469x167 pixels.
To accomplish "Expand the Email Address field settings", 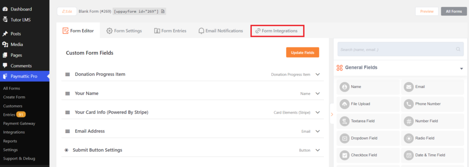I will (x=318, y=131).
